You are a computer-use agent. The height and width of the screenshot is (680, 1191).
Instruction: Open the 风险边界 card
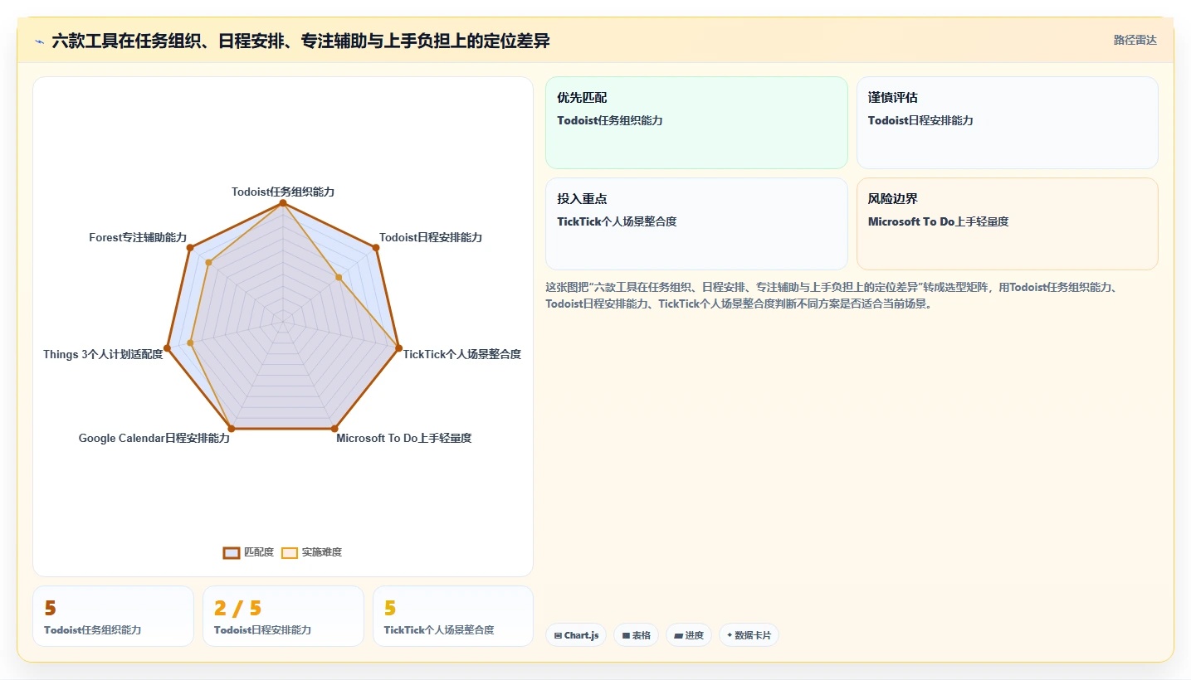[x=1007, y=224]
